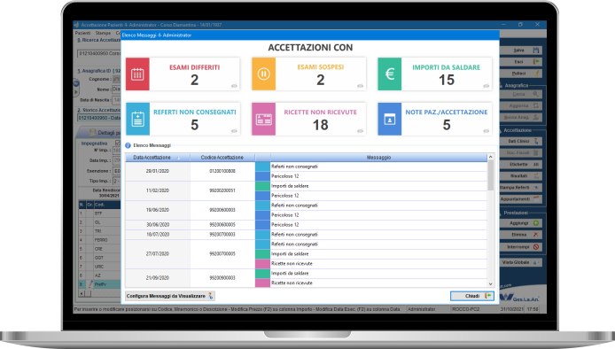The height and width of the screenshot is (349, 615).
Task: Click the orange pause icon for Esami Sospesi
Action: click(263, 74)
